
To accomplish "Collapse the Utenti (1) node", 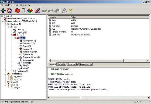I will pyautogui.click(x=5, y=85).
